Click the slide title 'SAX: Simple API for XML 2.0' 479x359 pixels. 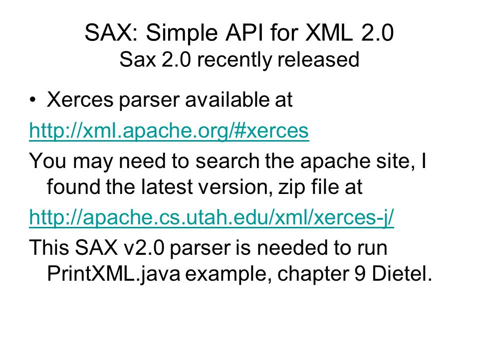click(239, 32)
